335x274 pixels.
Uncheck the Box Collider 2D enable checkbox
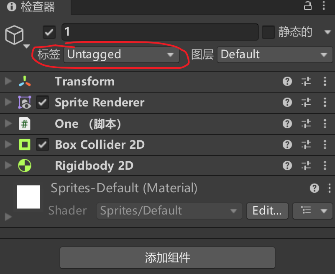[42, 145]
